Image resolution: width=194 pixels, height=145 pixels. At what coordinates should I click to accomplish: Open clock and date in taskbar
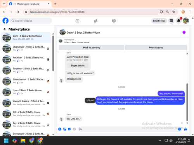(181, 141)
